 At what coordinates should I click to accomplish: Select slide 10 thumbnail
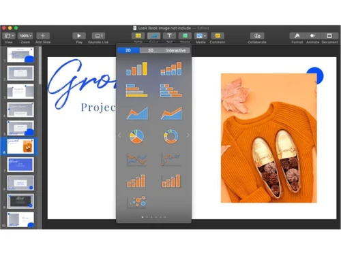click(20, 220)
